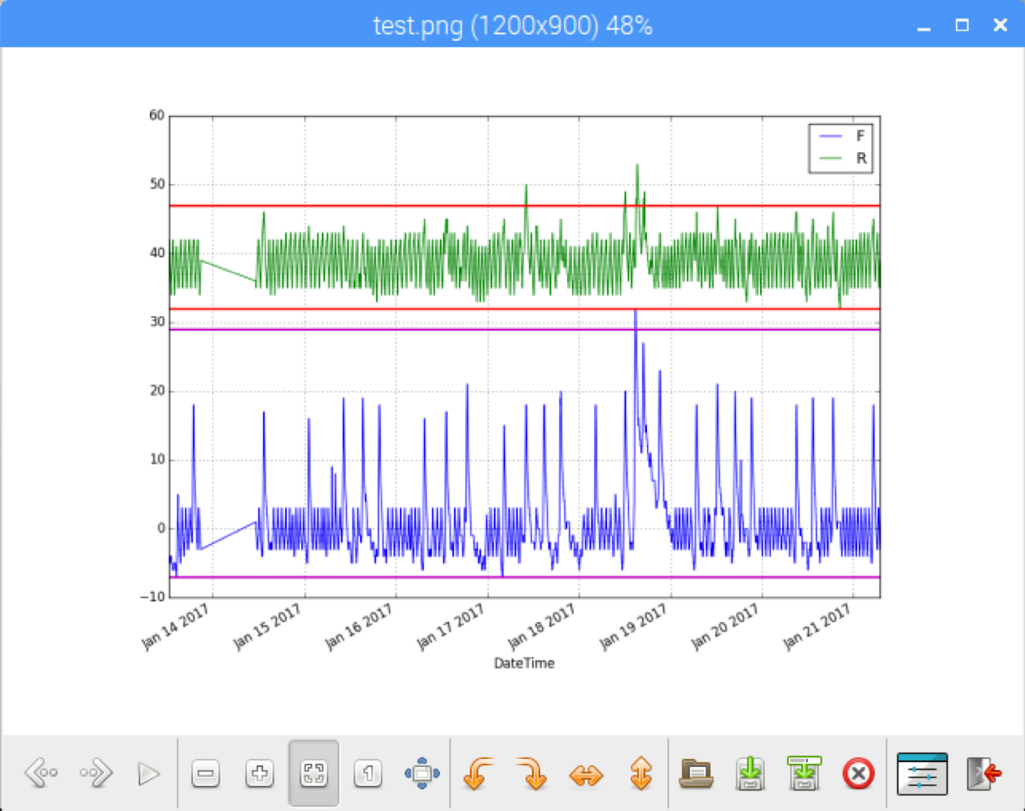Flip the image vertically
Image resolution: width=1025 pixels, height=811 pixels.
641,774
